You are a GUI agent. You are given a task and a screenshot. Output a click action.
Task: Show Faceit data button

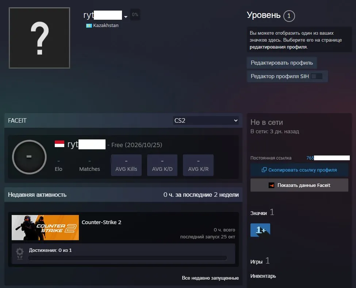[299, 185]
